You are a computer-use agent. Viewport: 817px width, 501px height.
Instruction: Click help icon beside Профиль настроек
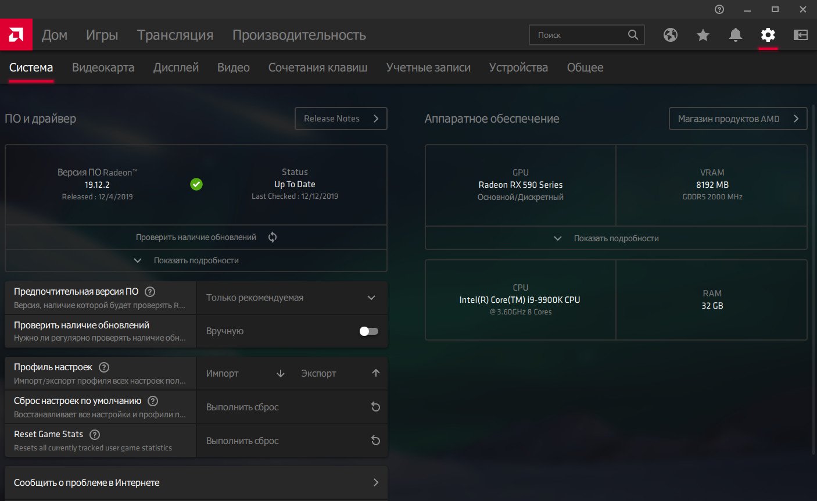tap(104, 367)
